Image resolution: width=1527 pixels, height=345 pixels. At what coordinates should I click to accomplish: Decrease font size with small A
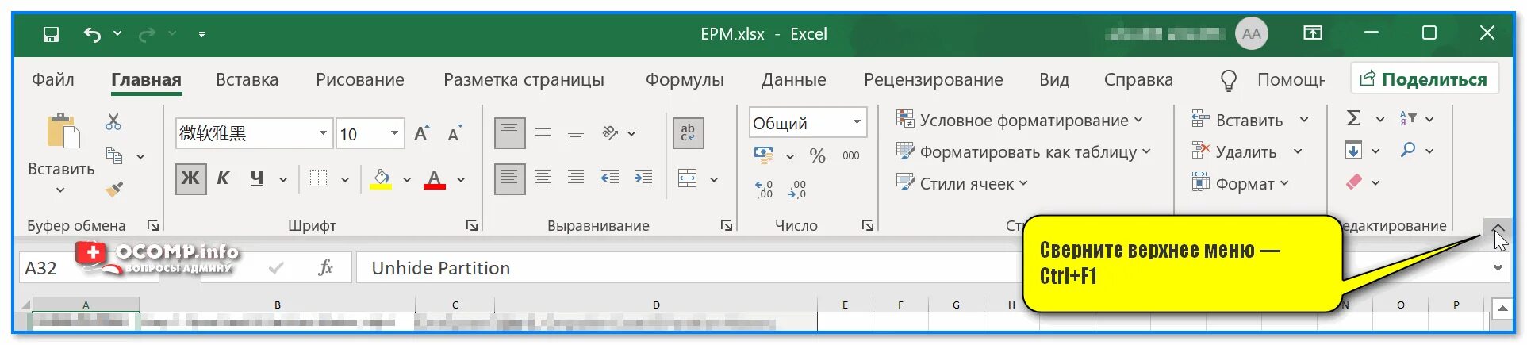[x=455, y=133]
